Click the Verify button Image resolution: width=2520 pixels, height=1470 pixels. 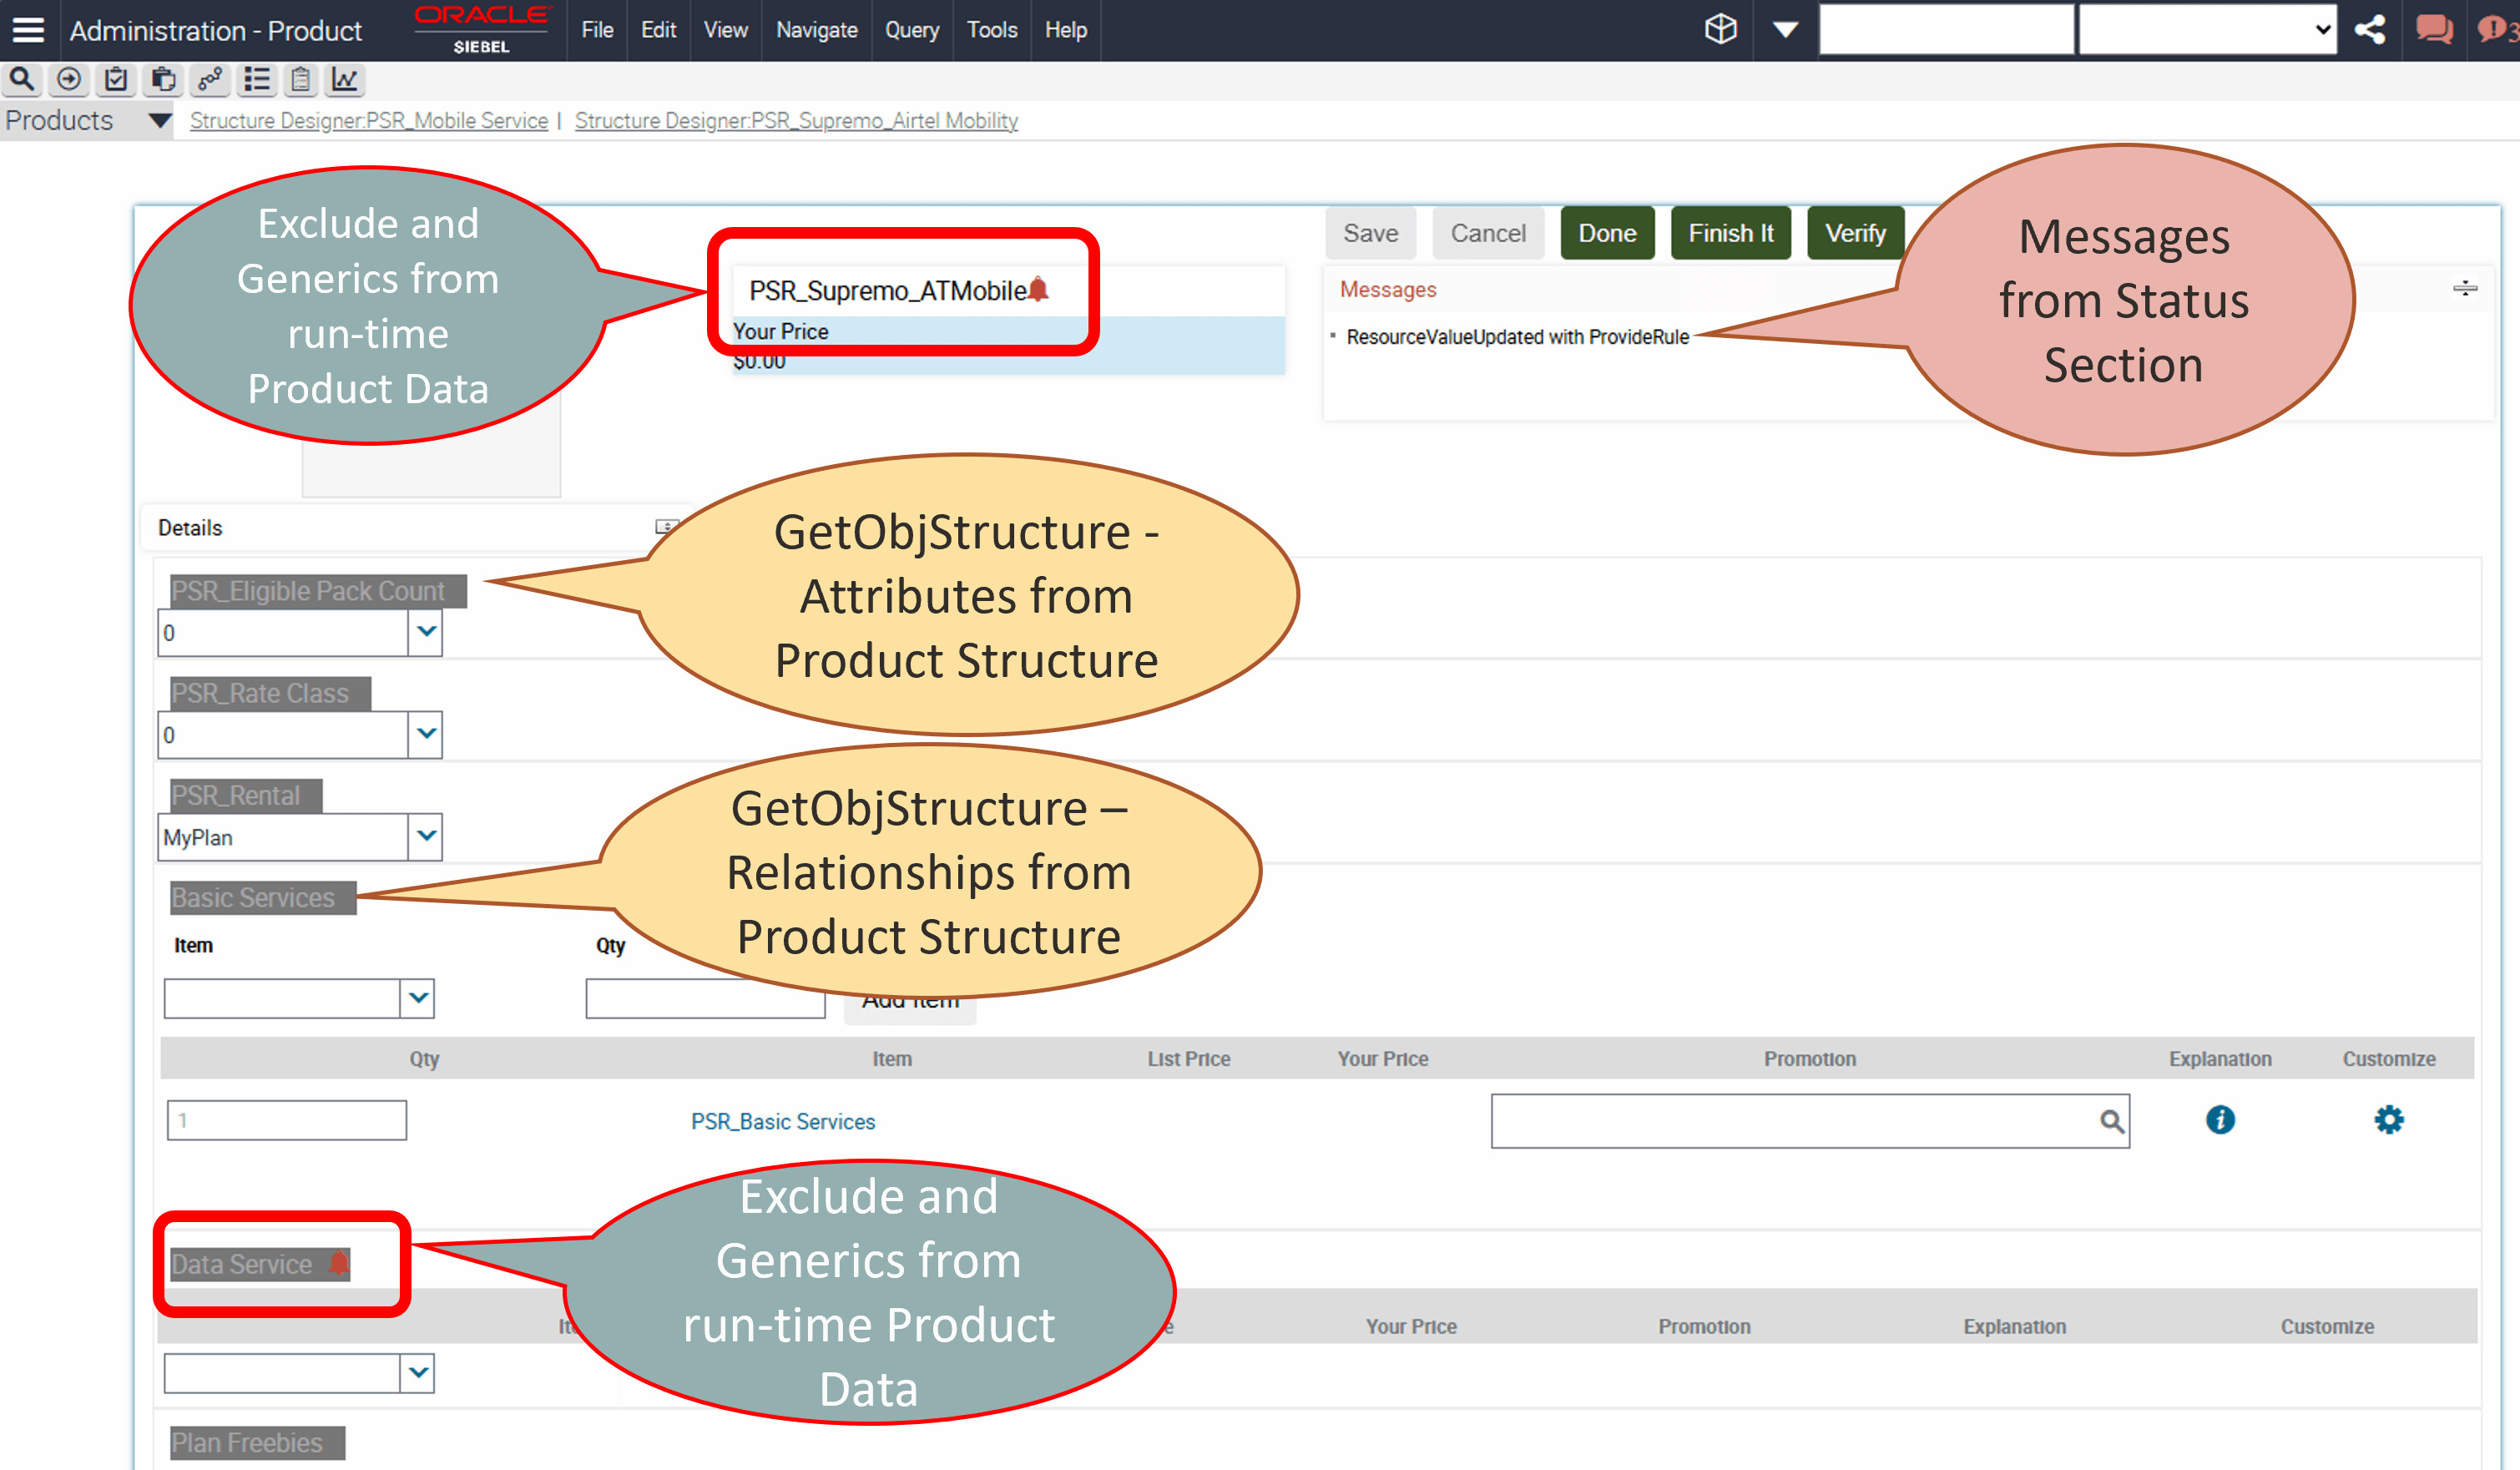(x=1855, y=233)
